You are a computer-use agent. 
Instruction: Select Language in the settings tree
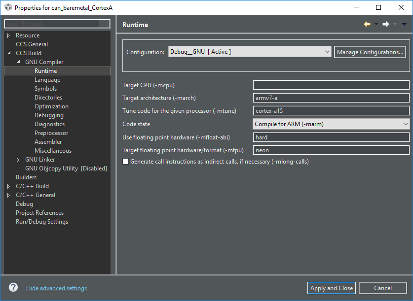47,80
